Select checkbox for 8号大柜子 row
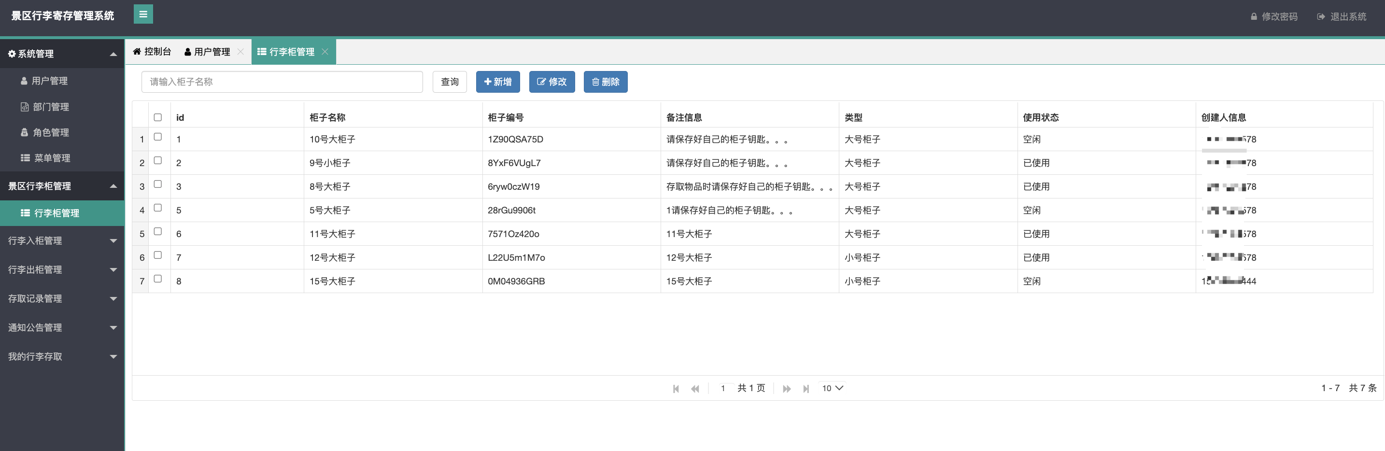The width and height of the screenshot is (1385, 451). [x=157, y=184]
